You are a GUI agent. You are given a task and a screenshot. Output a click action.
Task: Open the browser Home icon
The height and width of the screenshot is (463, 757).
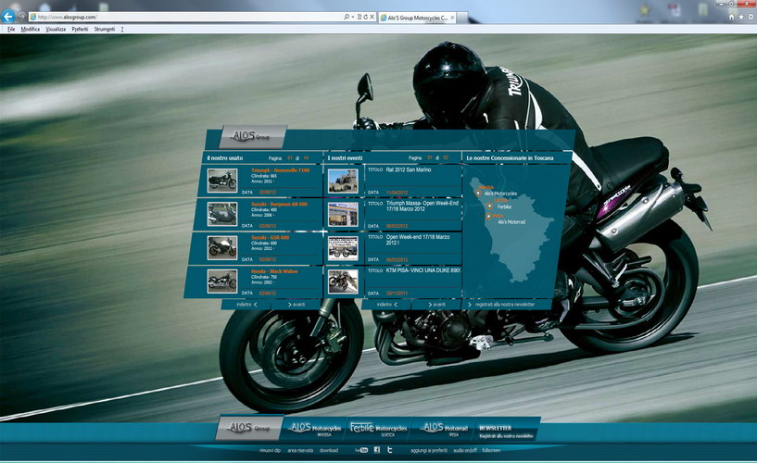pos(731,17)
